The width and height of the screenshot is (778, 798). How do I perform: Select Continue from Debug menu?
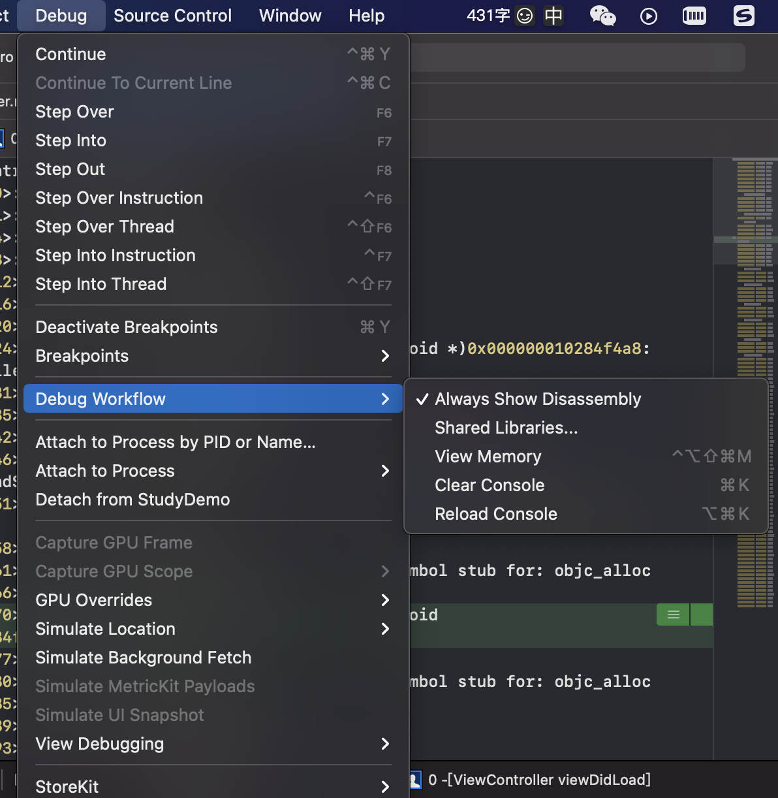coord(213,54)
